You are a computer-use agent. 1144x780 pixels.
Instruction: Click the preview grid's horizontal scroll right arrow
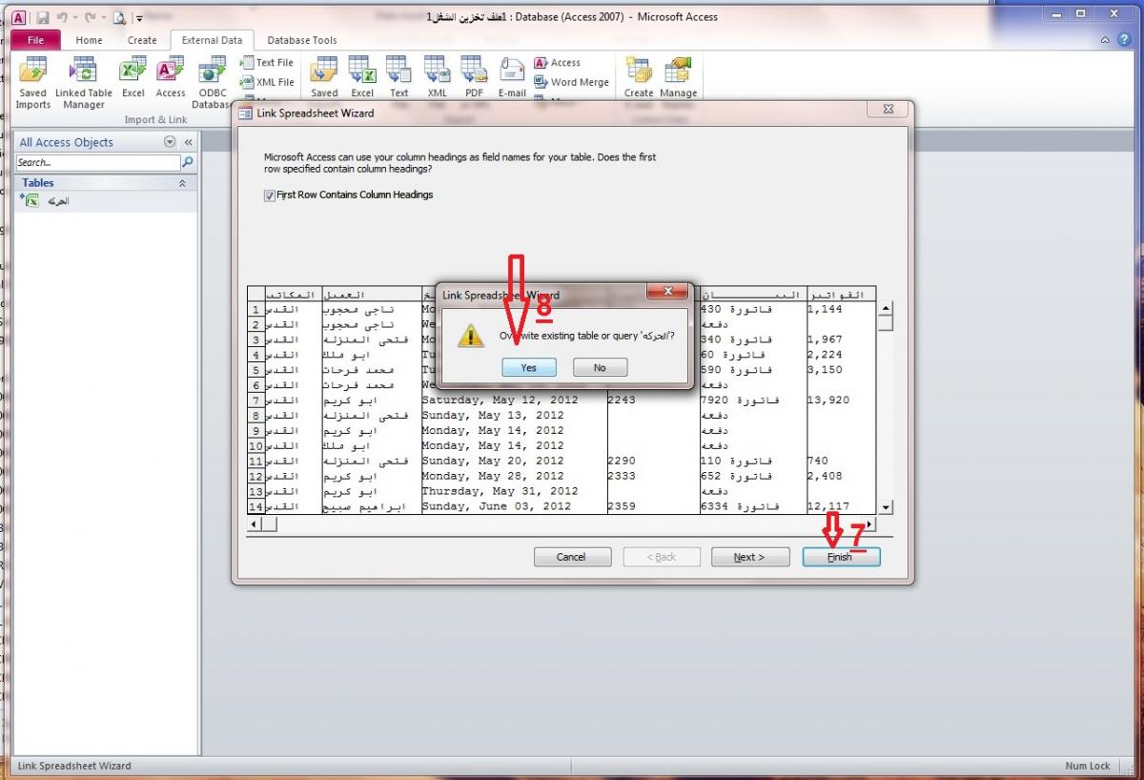click(x=868, y=524)
